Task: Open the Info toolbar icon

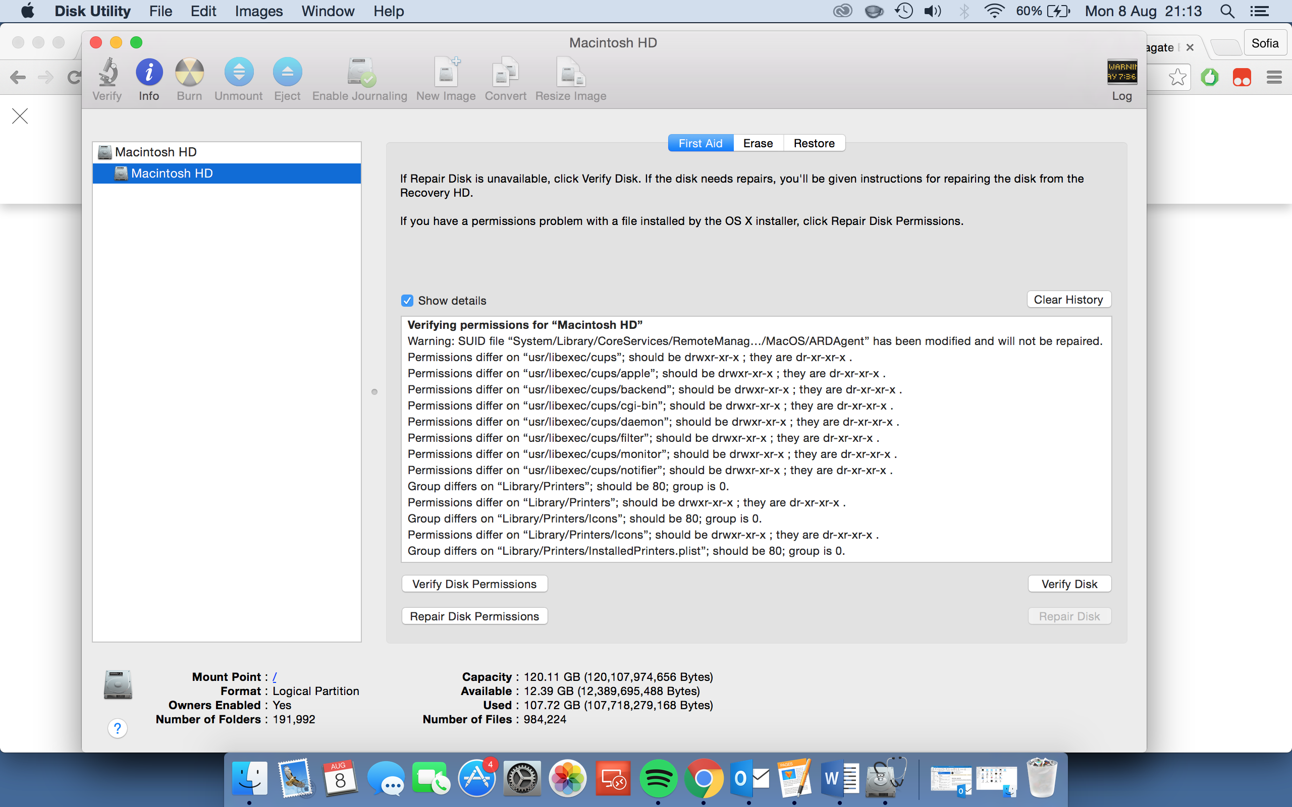Action: [149, 73]
